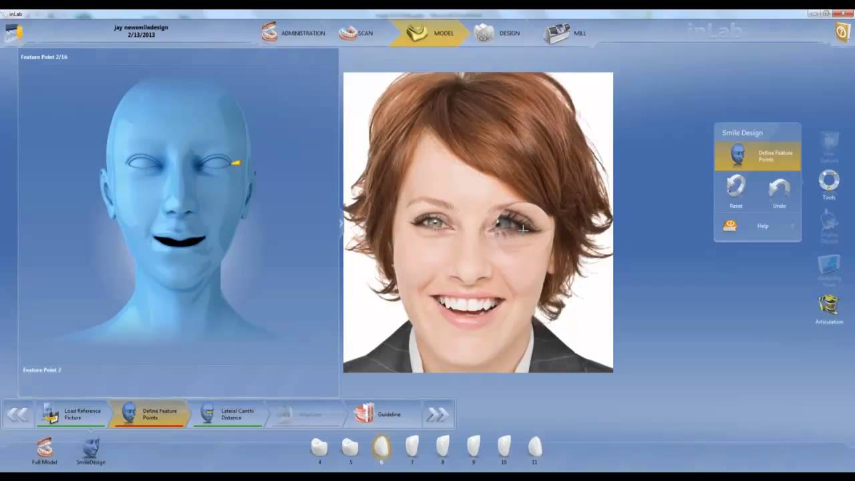This screenshot has height=481, width=855.
Task: Switch to Full Model view
Action: 45,452
